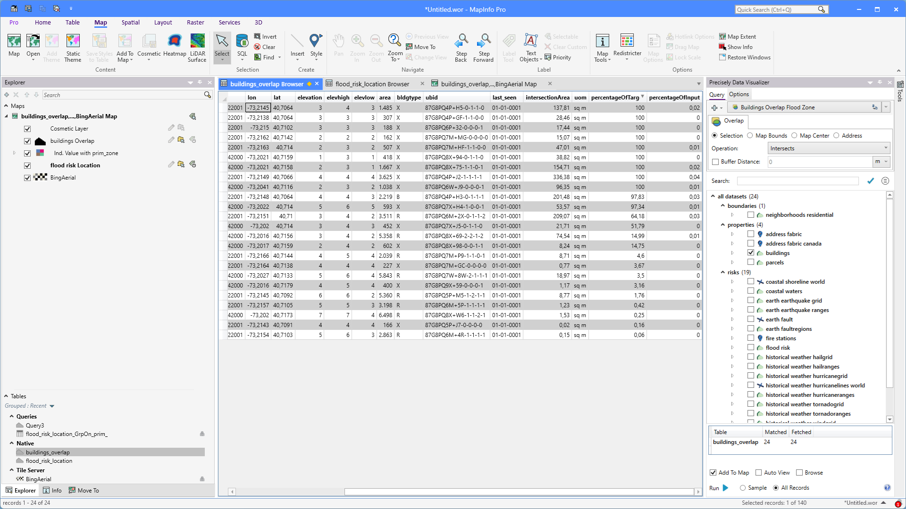The image size is (906, 509).
Task: Click the Show Info button
Action: coord(739,47)
